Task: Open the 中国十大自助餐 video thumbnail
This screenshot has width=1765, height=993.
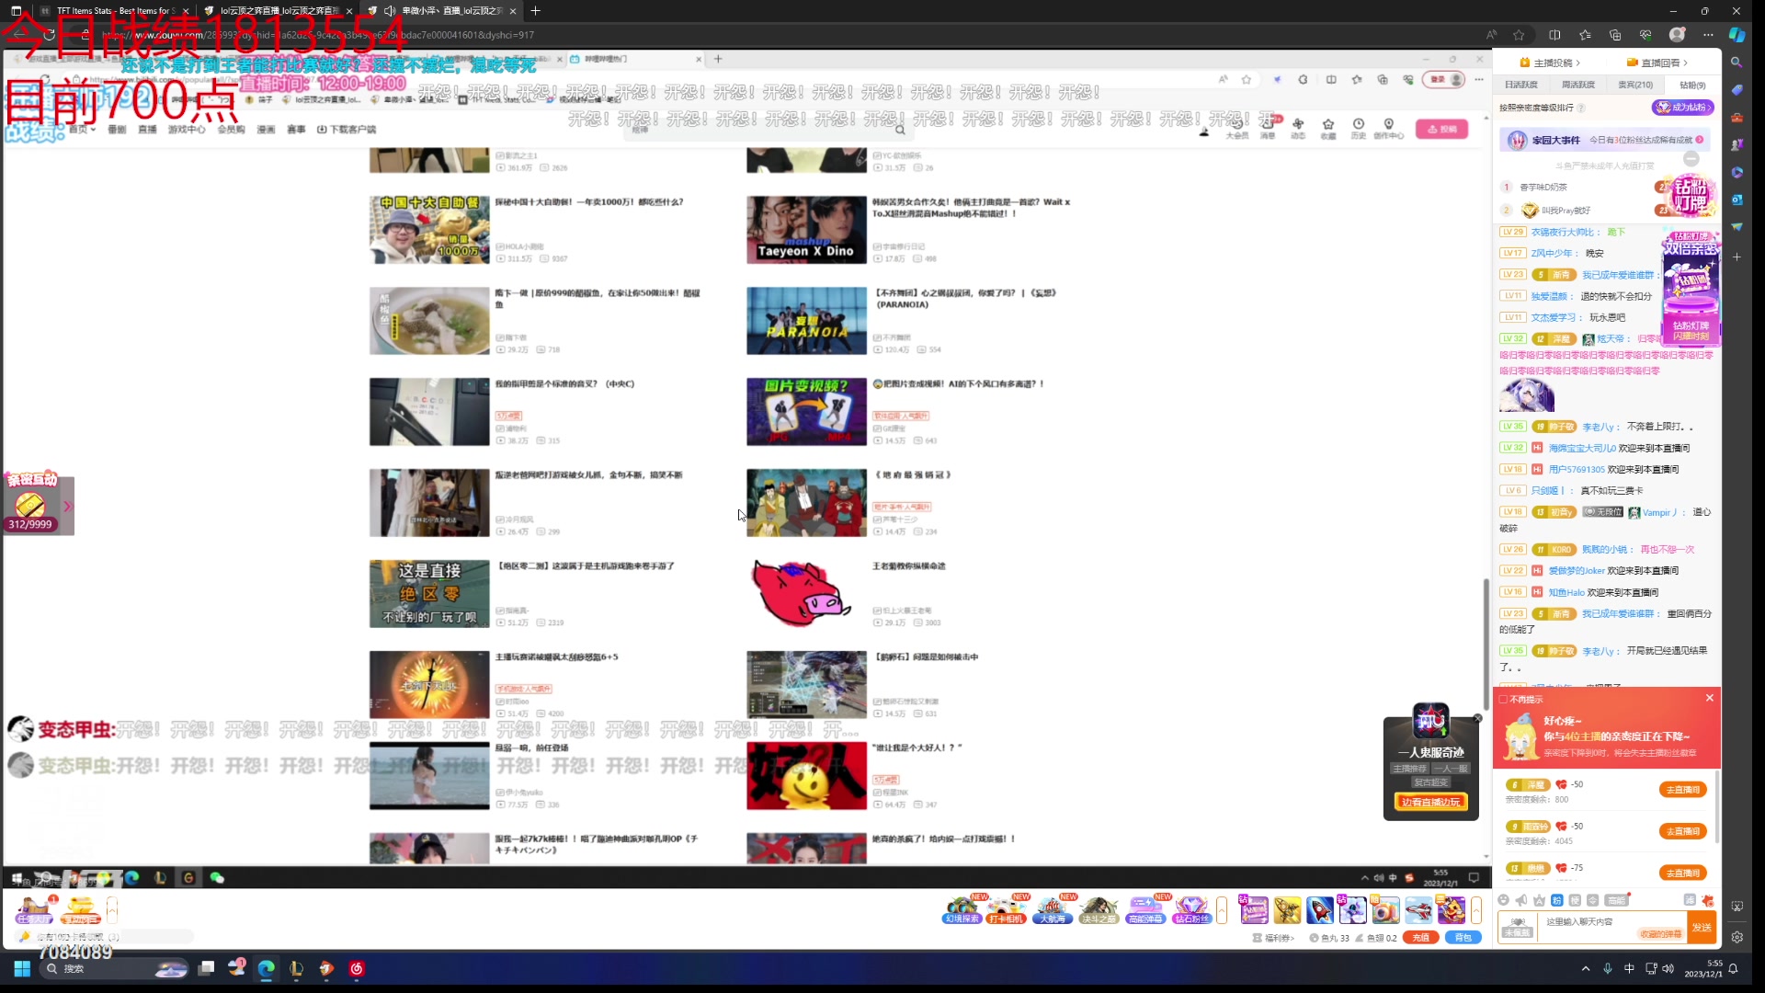Action: point(429,230)
